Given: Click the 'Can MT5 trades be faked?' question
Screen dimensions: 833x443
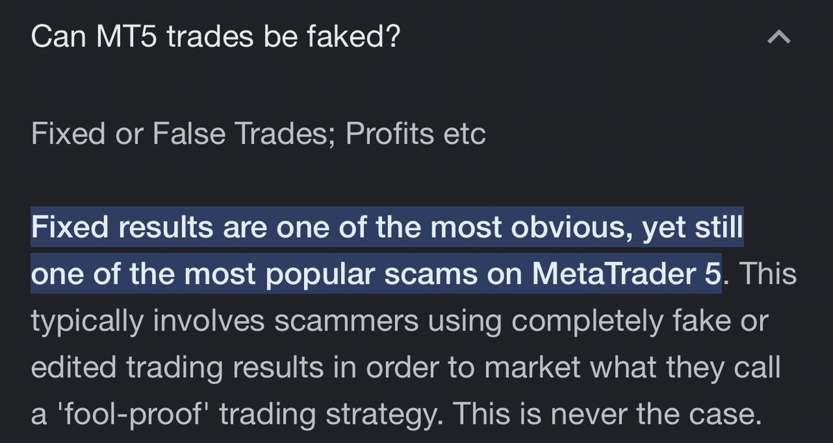Looking at the screenshot, I should click(216, 37).
